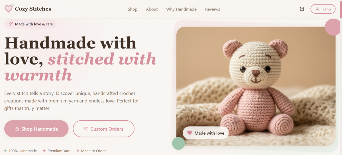This screenshot has height=155, width=342.
Task: Navigate to Reviews
Action: [x=213, y=9]
